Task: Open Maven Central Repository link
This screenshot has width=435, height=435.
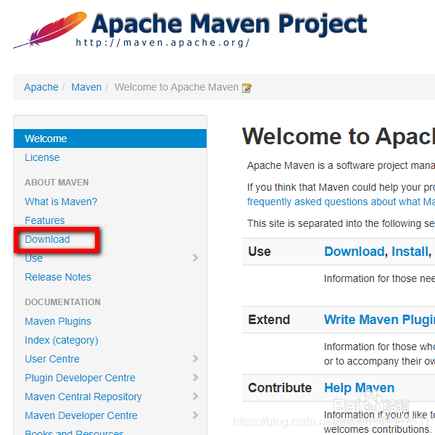Action: coord(83,397)
